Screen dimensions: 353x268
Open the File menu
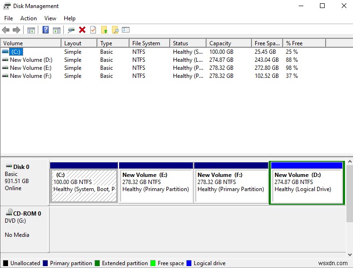pos(9,18)
